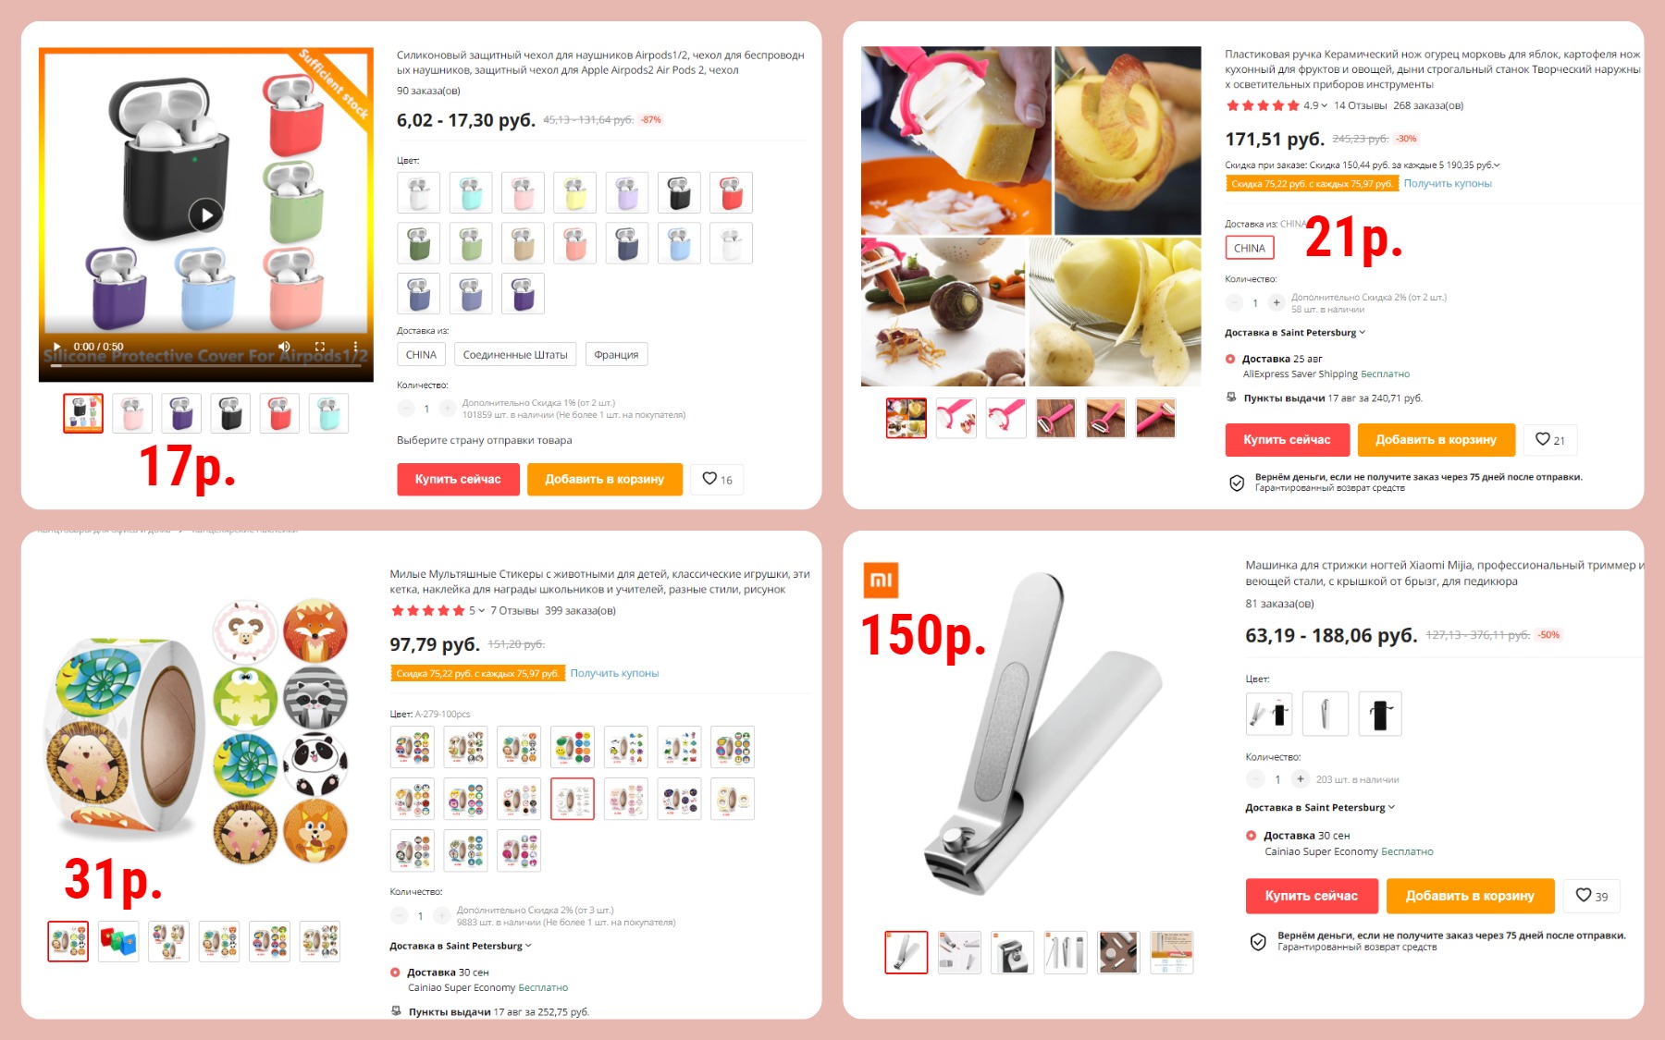Click the Xiaomi Mi logo icon
This screenshot has width=1665, height=1040.
pyautogui.click(x=881, y=580)
